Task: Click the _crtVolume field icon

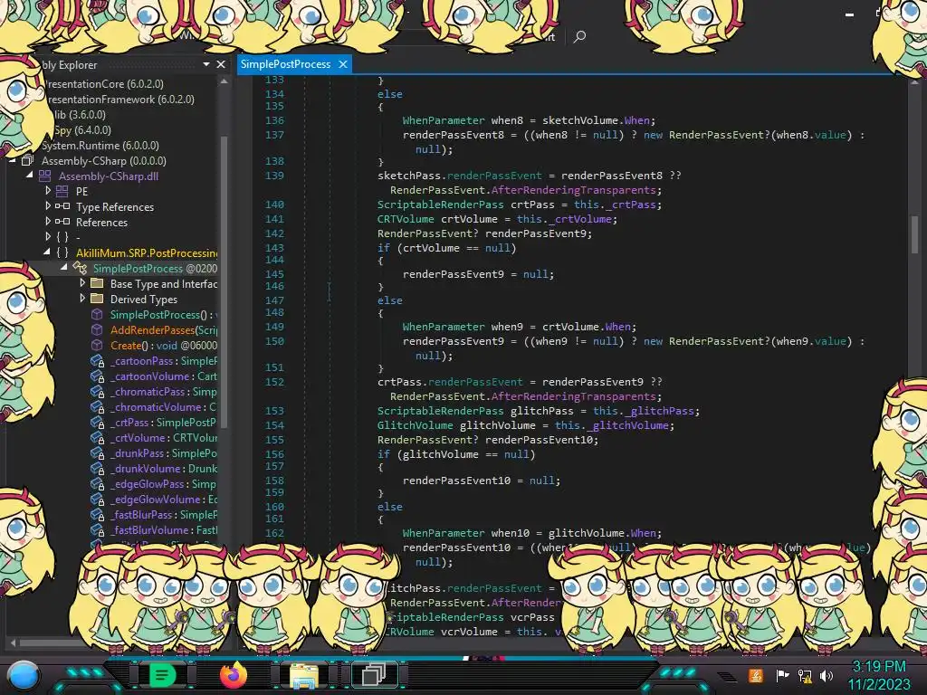Action: [x=98, y=438]
